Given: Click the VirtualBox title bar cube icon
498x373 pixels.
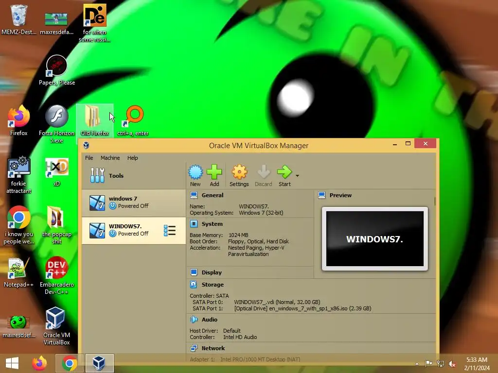Looking at the screenshot, I should (x=86, y=145).
